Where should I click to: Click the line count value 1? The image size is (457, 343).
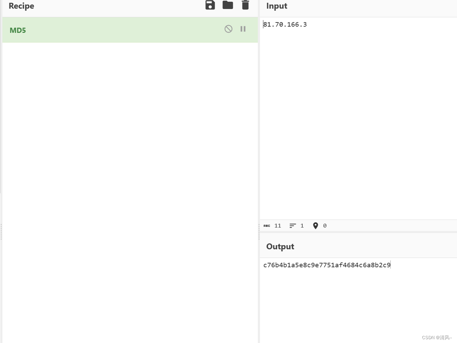click(x=302, y=226)
